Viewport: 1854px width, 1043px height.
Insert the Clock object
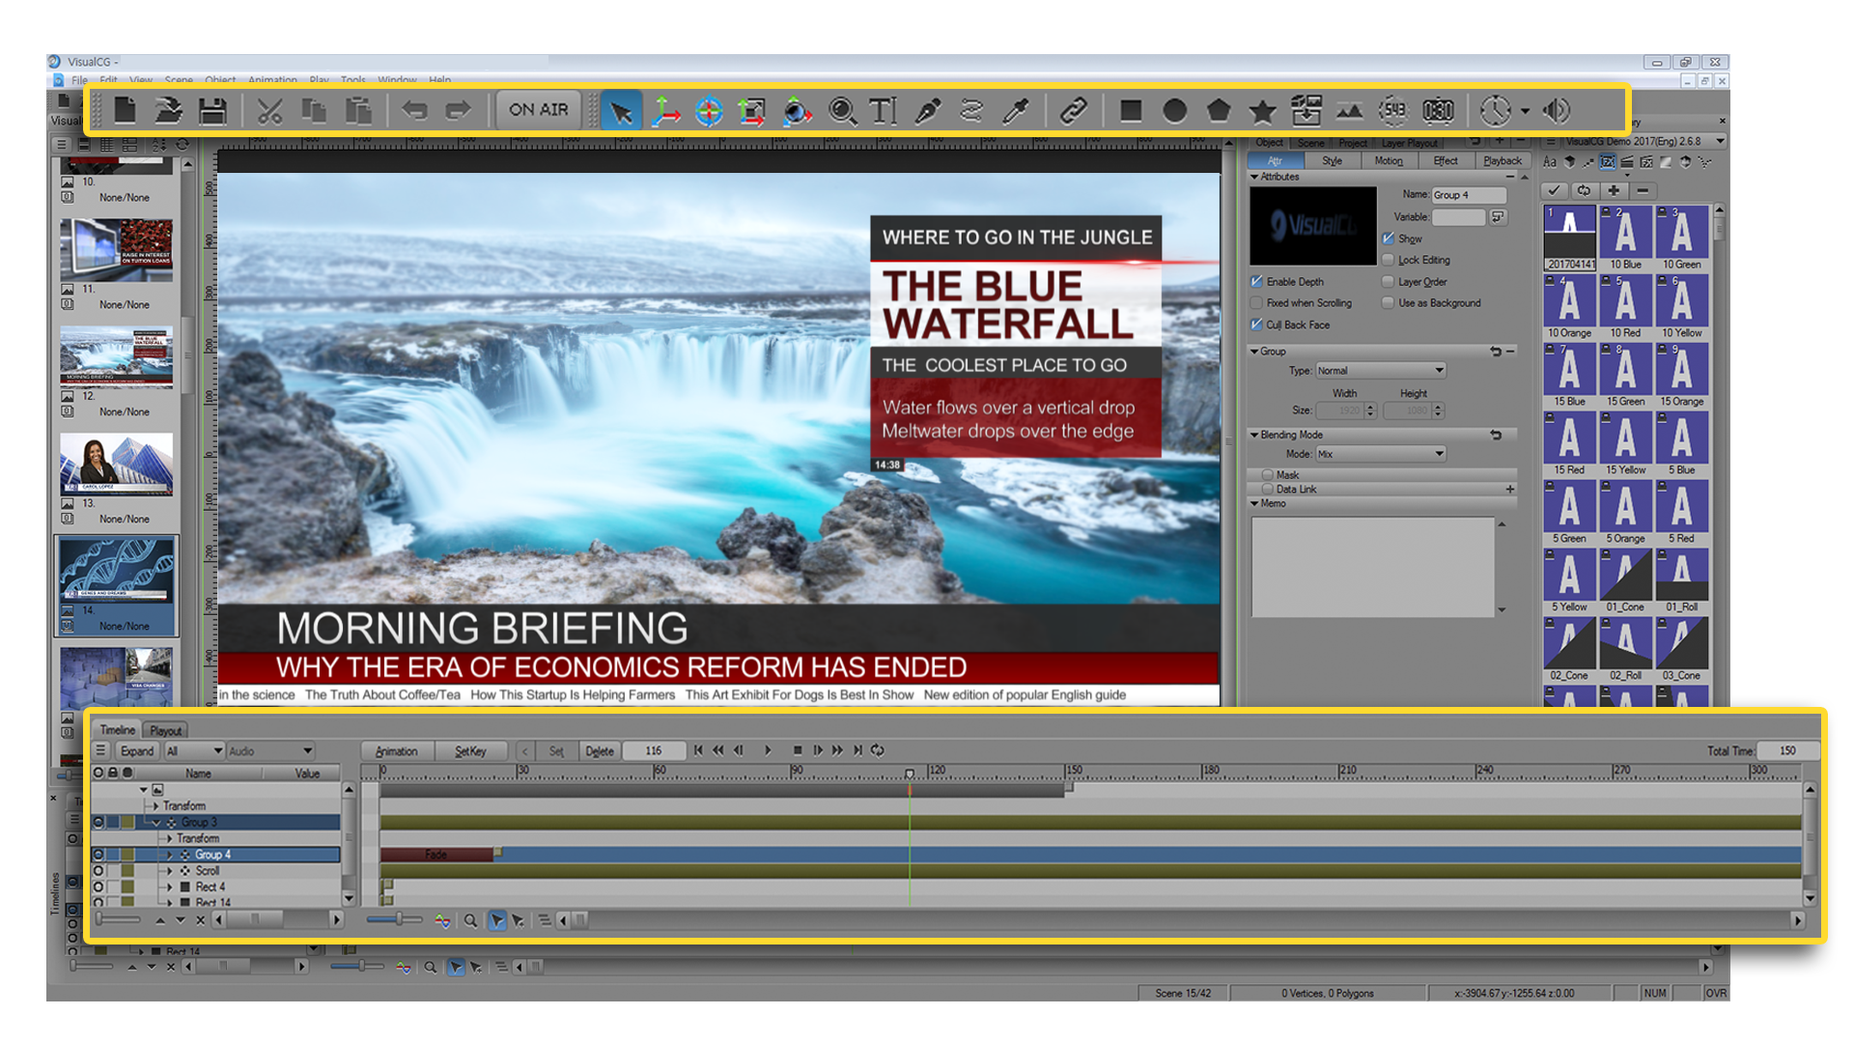[x=1496, y=110]
